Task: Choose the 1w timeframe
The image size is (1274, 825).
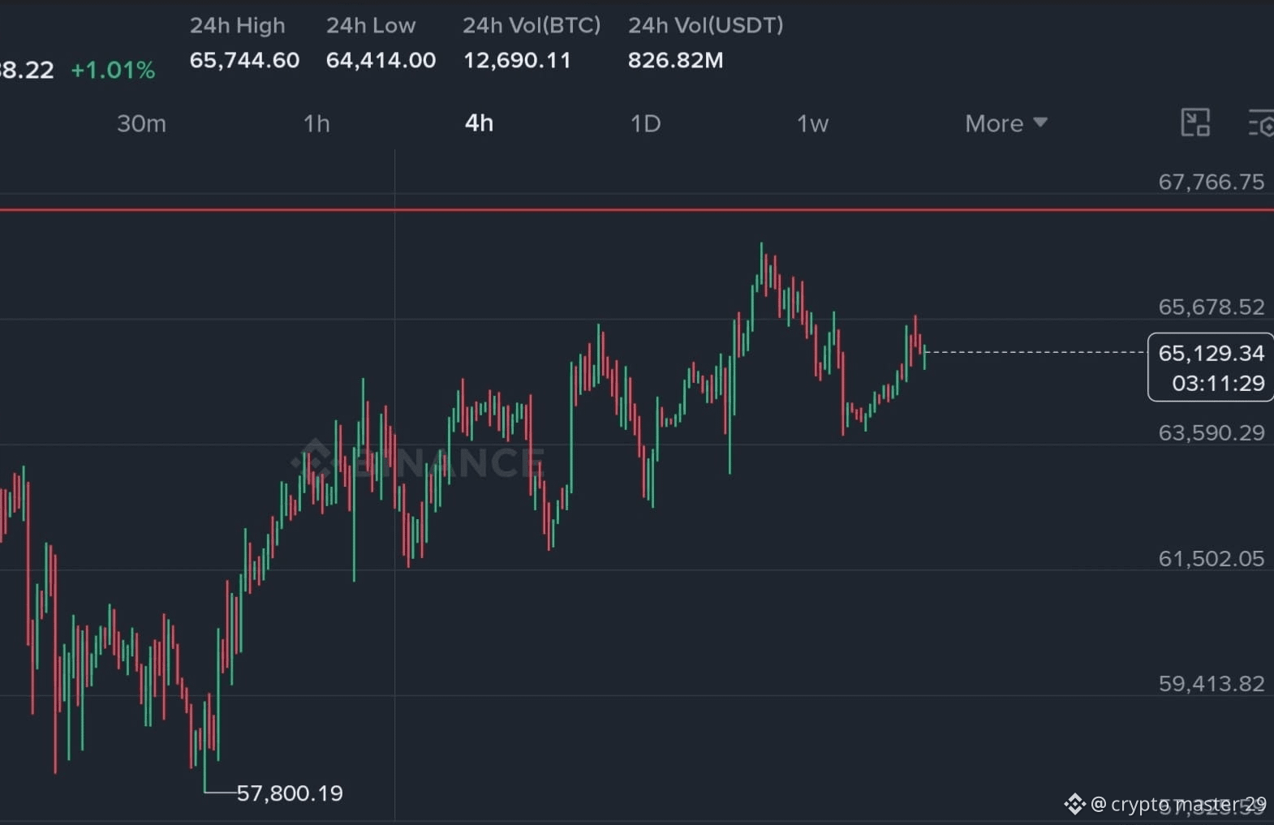Action: 812,123
